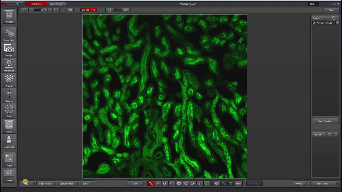Select the rectangle region tool
The image size is (342, 192).
click(x=172, y=183)
